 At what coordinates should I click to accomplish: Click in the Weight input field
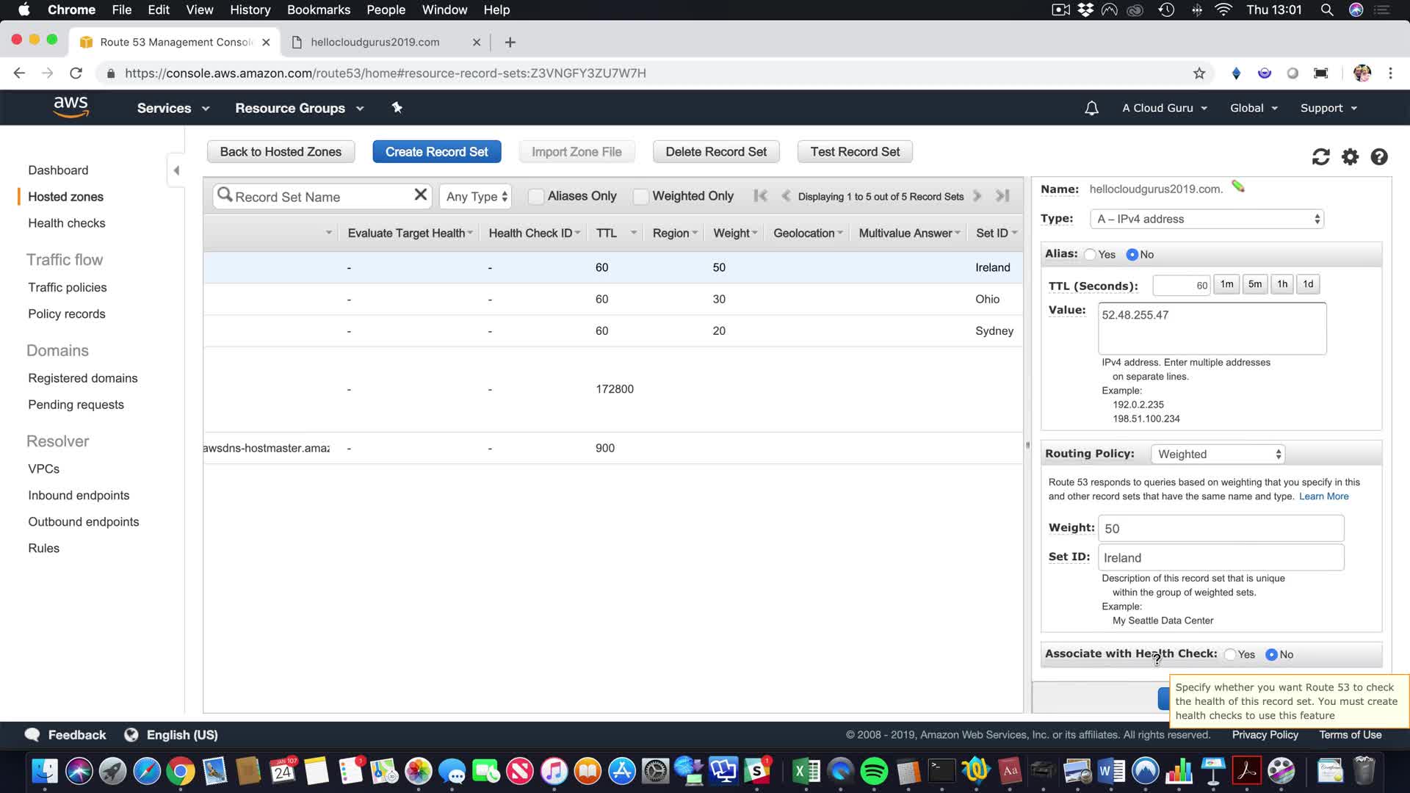tap(1220, 528)
